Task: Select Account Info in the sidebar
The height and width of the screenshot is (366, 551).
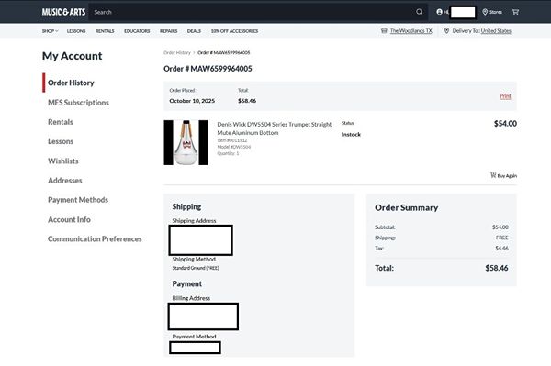Action: coord(69,219)
